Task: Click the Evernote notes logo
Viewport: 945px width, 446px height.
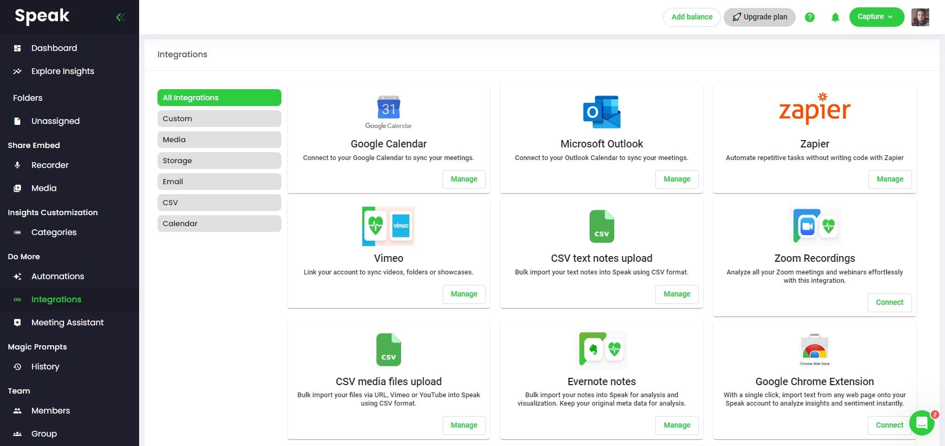Action: pyautogui.click(x=602, y=349)
